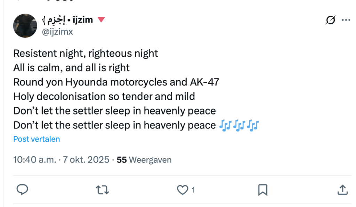Click the blue music note emojis
The width and height of the screenshot is (356, 207).
tap(239, 125)
